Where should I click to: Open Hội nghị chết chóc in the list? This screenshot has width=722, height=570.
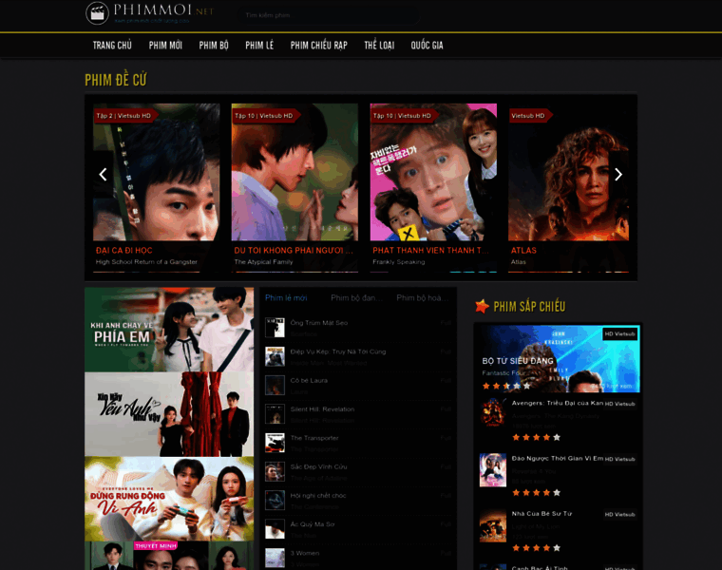pyautogui.click(x=318, y=495)
